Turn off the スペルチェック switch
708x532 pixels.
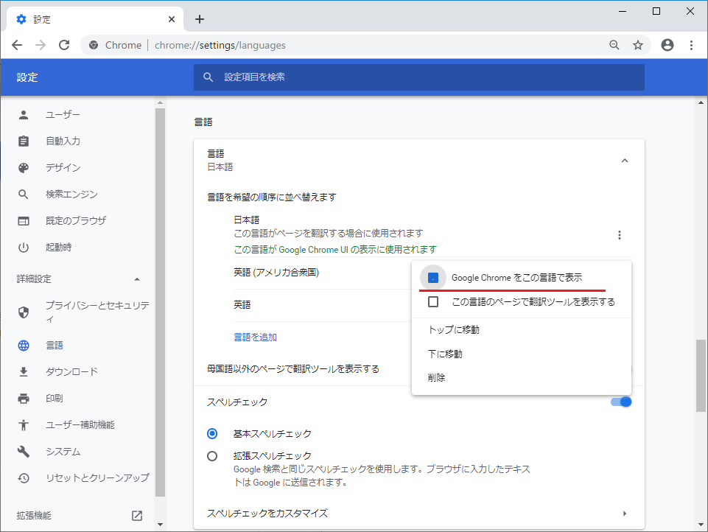pyautogui.click(x=621, y=402)
